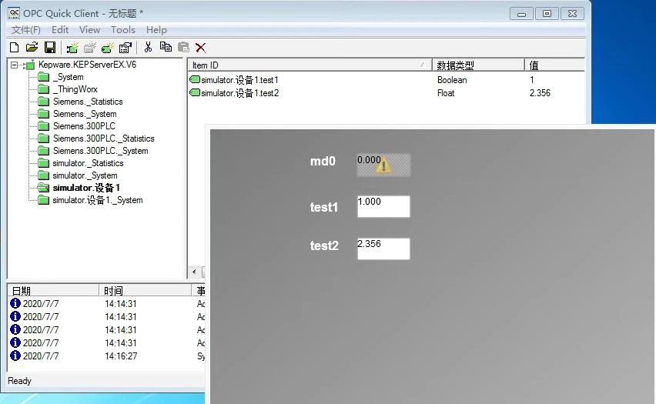Click the left arrow of horizontal scrollbar

tap(194, 272)
